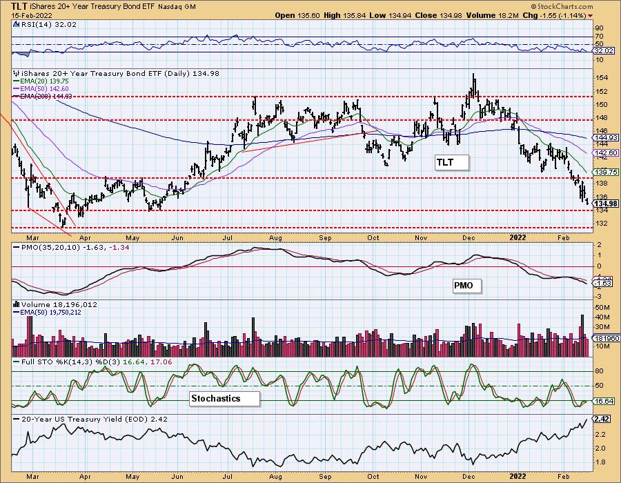Click the High 135.84 value
This screenshot has height=483, width=621.
coord(344,15)
